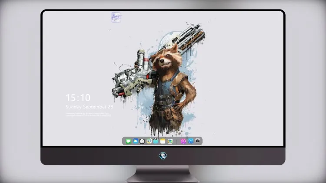
Task: Click the artist signature watermark at top
Action: coord(116,17)
